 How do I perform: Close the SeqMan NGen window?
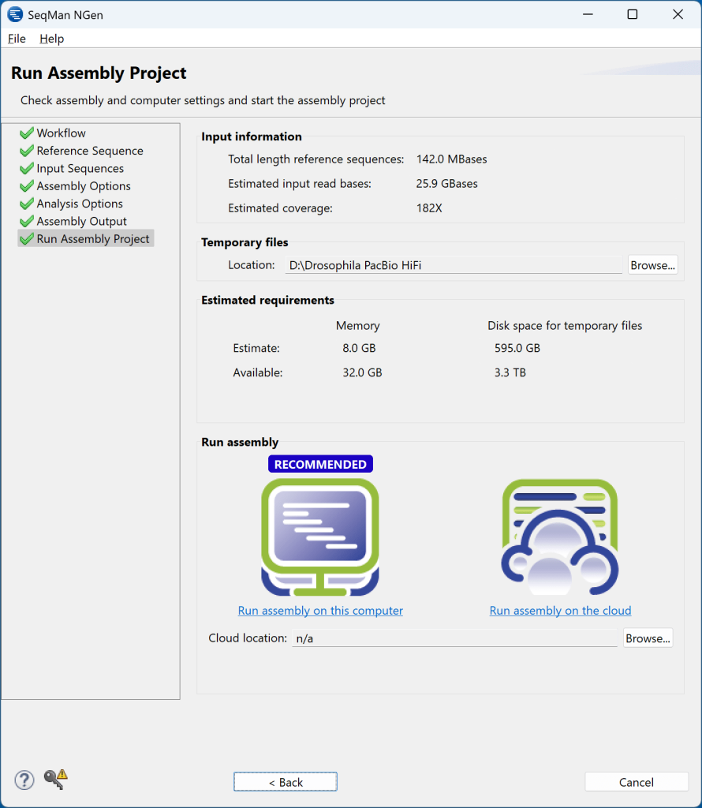tap(678, 14)
